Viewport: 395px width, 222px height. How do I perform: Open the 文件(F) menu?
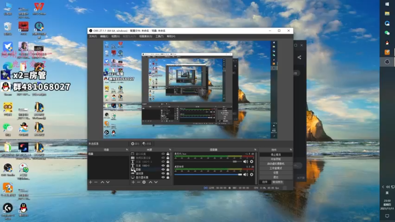(93, 36)
